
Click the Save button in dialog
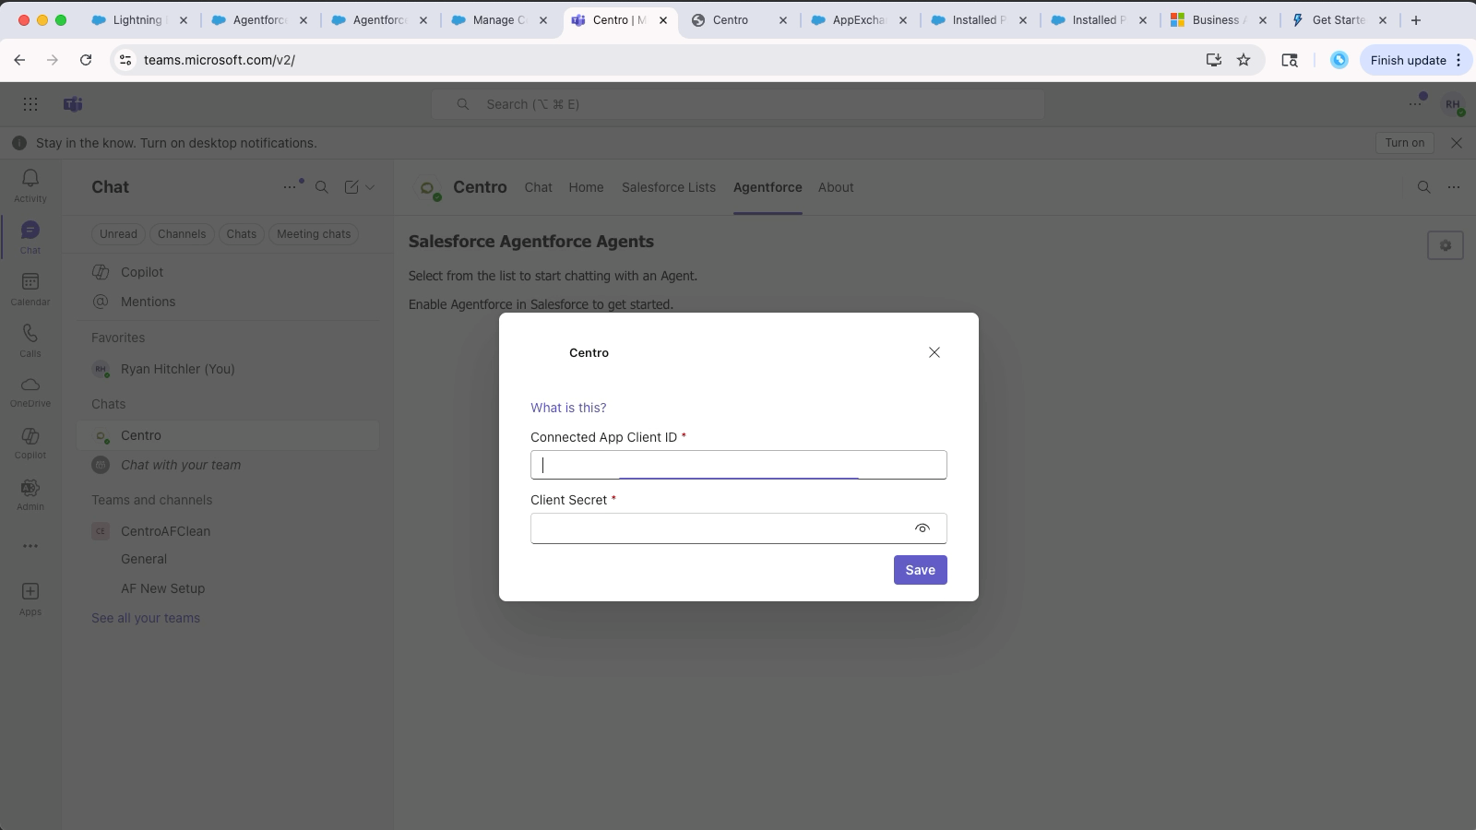(x=921, y=570)
